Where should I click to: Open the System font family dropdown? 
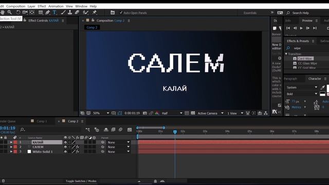(x=302, y=87)
